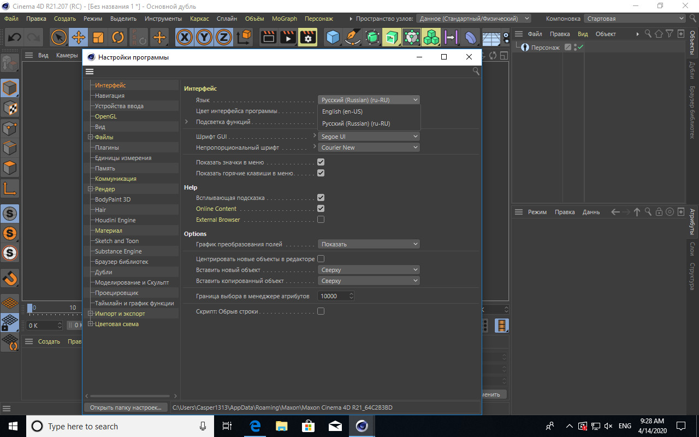
Task: Open the Объекты side tab
Action: [692, 43]
